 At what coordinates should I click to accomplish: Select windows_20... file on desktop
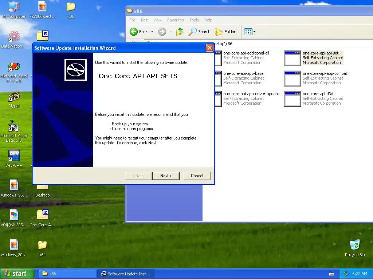(x=14, y=248)
